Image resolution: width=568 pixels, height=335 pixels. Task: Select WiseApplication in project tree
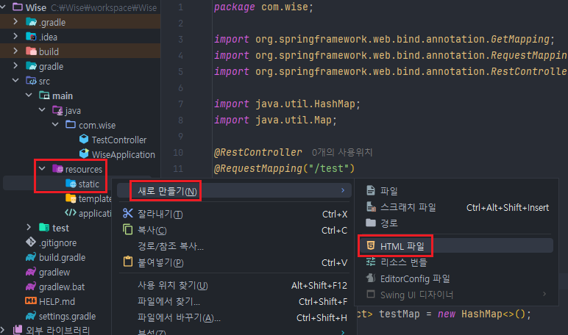(123, 154)
